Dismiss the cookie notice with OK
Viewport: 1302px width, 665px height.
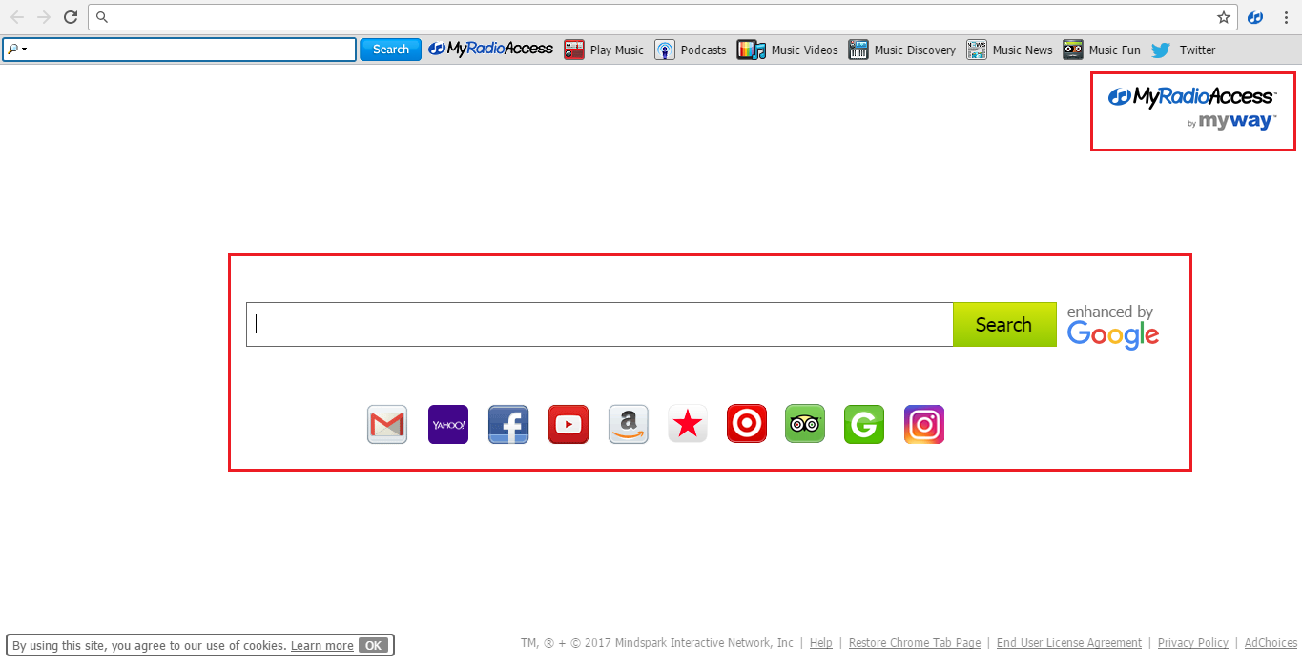(374, 645)
